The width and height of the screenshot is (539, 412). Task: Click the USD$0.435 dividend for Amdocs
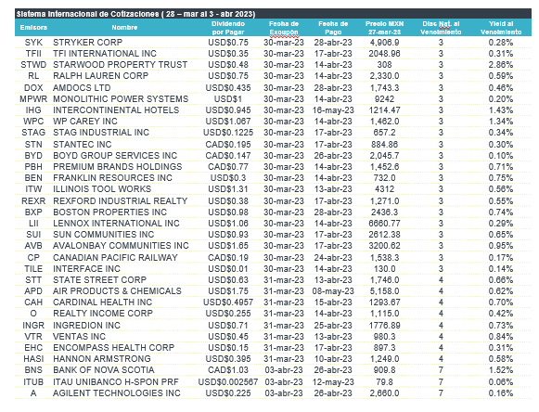[228, 88]
